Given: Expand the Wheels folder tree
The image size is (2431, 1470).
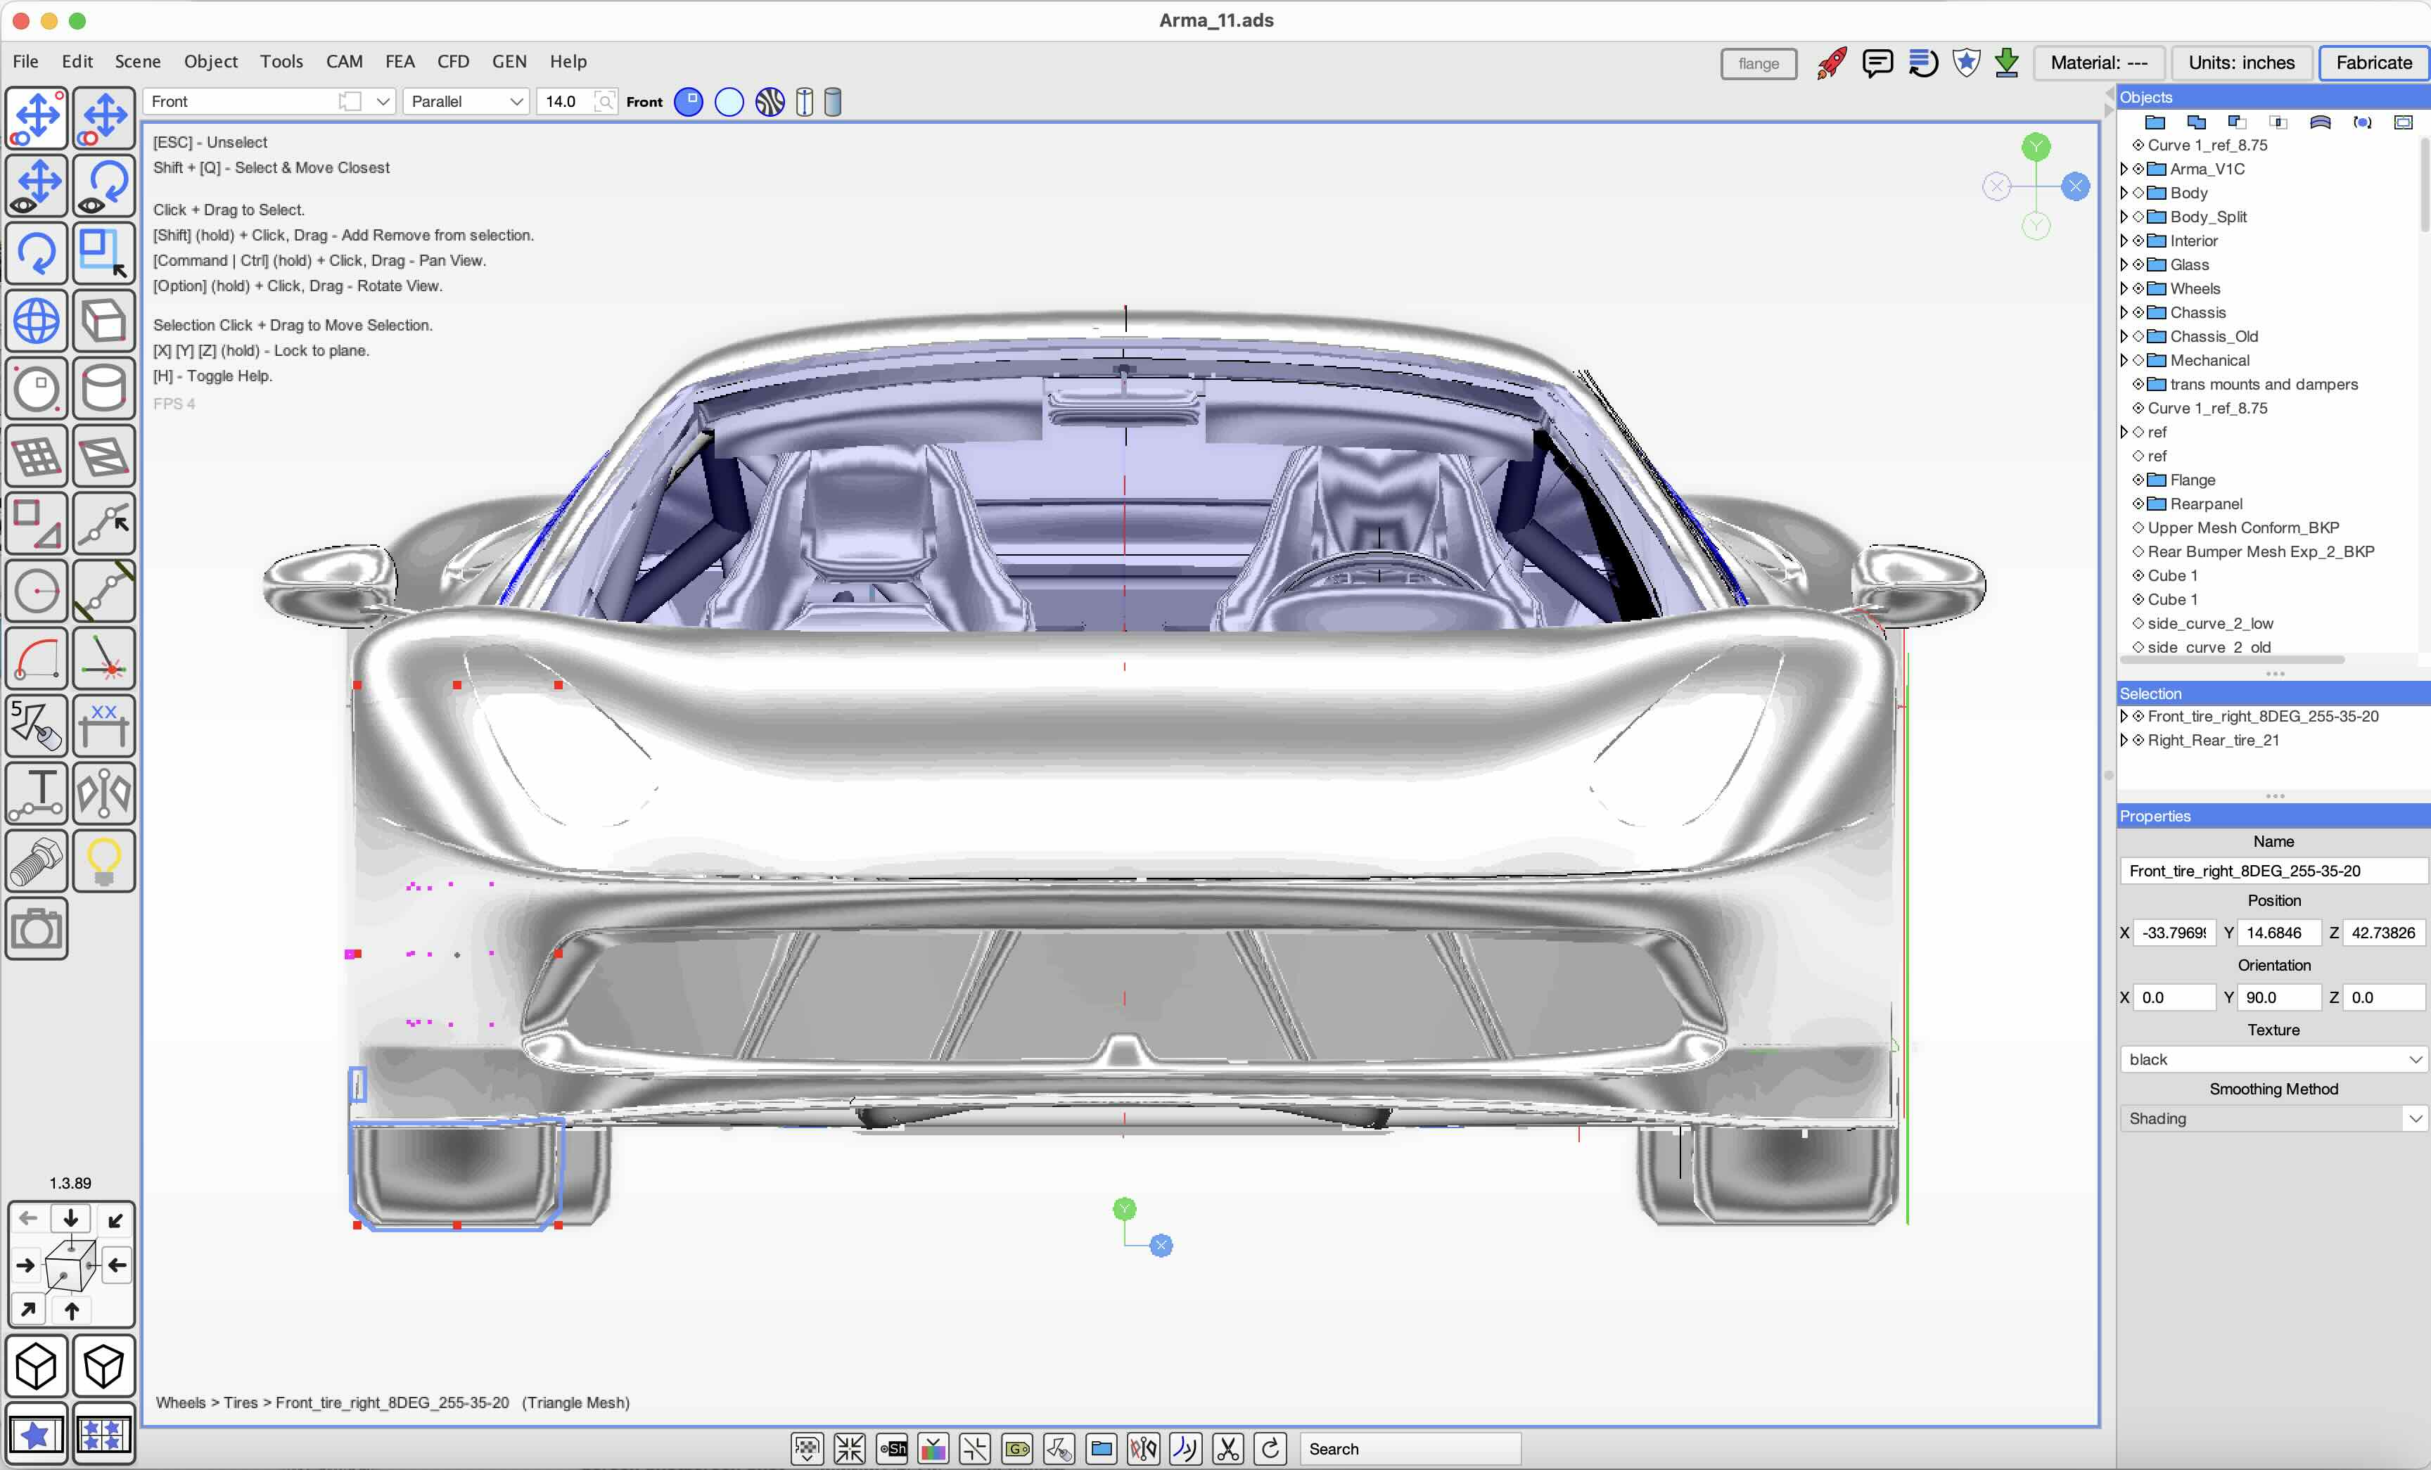Looking at the screenshot, I should (2124, 289).
